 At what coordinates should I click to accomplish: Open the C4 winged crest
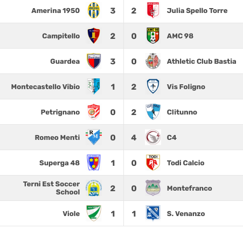click(153, 137)
